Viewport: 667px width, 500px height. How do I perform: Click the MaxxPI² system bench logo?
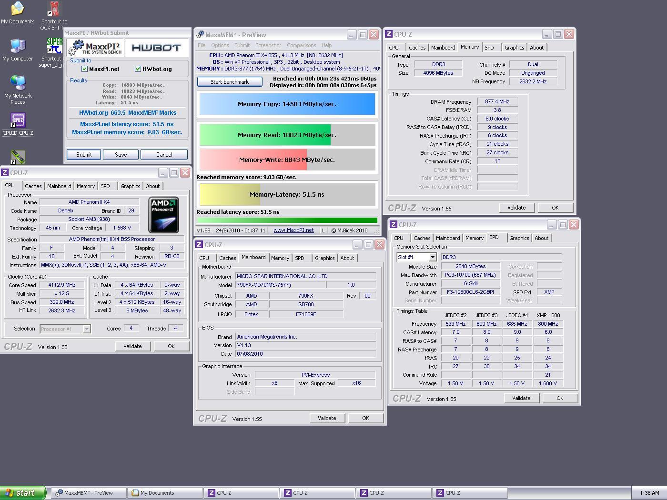(95, 48)
